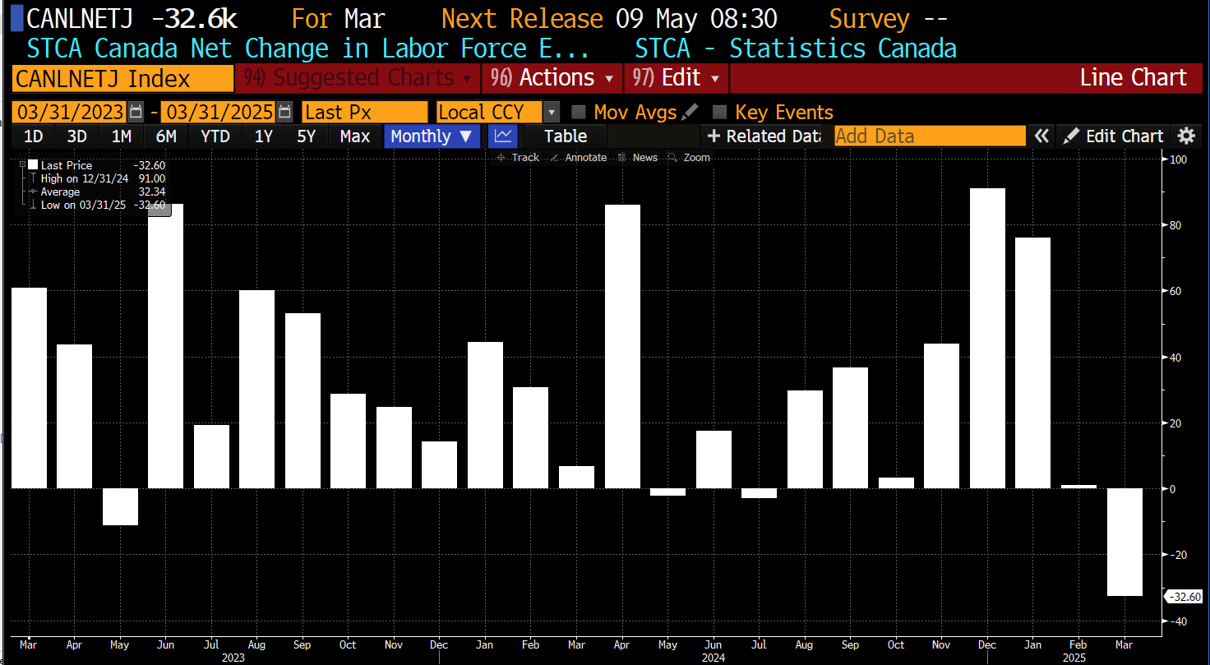
Task: Click the Edit Chart button
Action: point(1114,136)
